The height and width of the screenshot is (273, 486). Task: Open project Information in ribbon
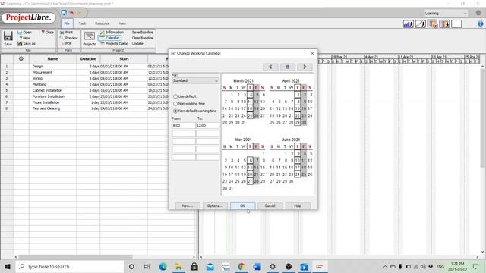tap(112, 32)
